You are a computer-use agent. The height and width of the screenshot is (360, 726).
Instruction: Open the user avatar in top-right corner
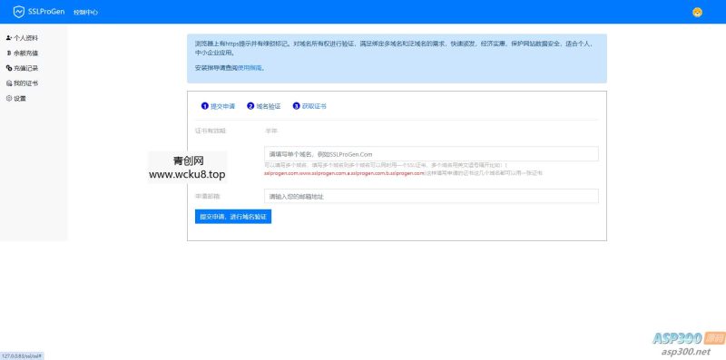[x=697, y=13]
